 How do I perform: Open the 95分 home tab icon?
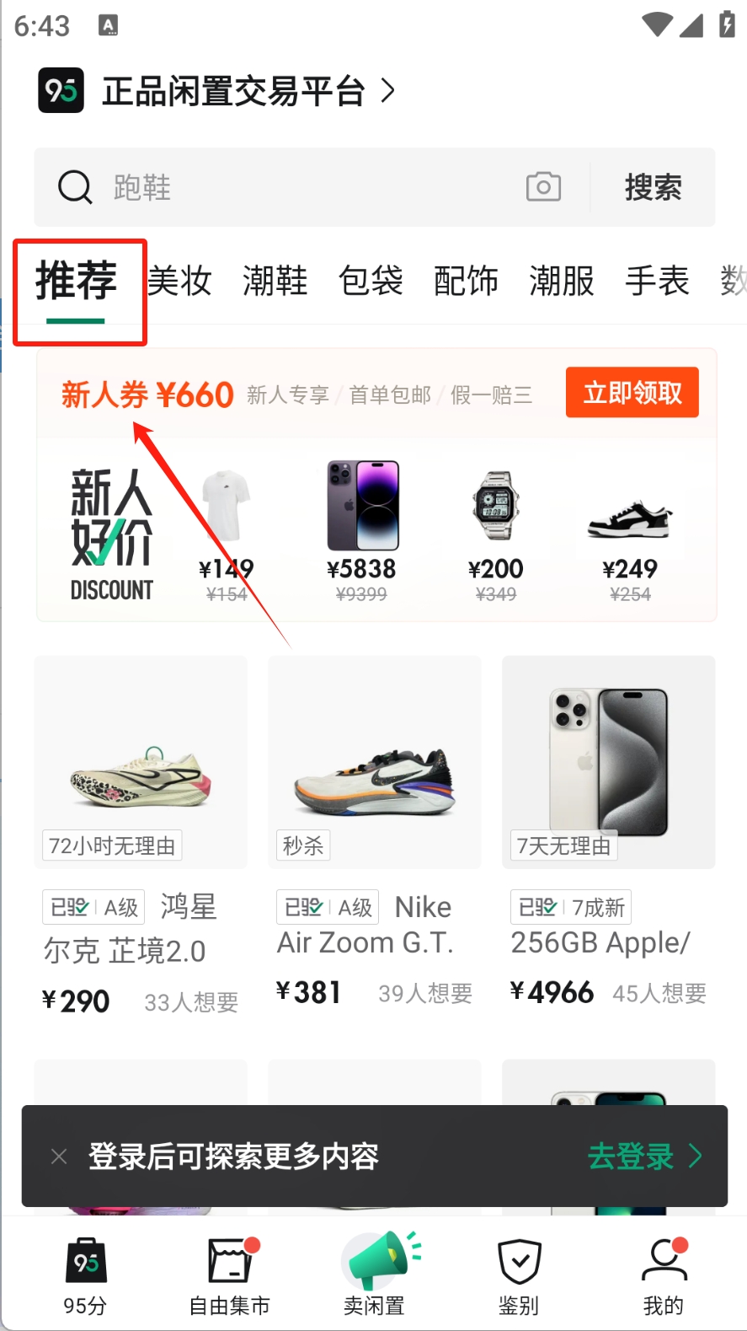86,1260
